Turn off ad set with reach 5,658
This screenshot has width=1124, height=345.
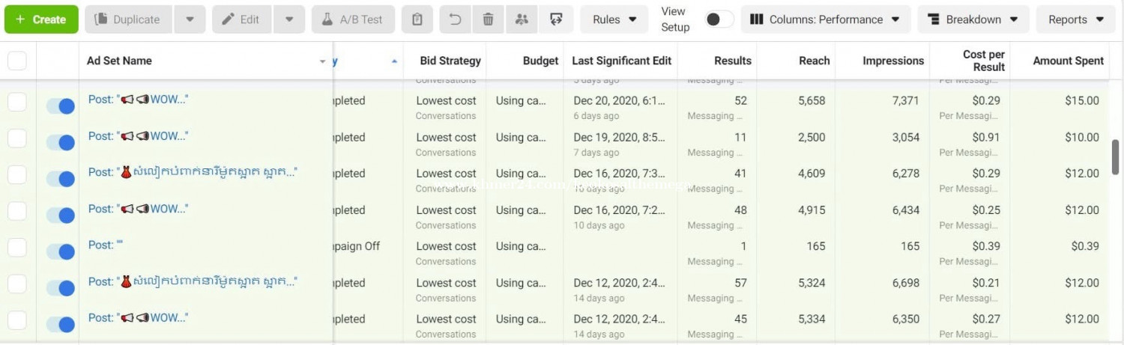coord(60,106)
